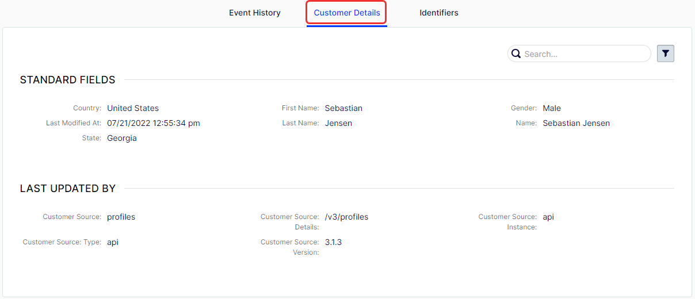Select the Customer Details tab
Image resolution: width=695 pixels, height=299 pixels.
(x=347, y=13)
